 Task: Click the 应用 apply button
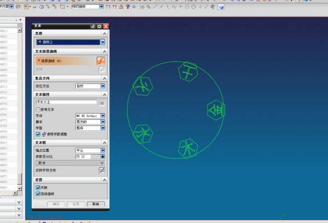point(76,204)
